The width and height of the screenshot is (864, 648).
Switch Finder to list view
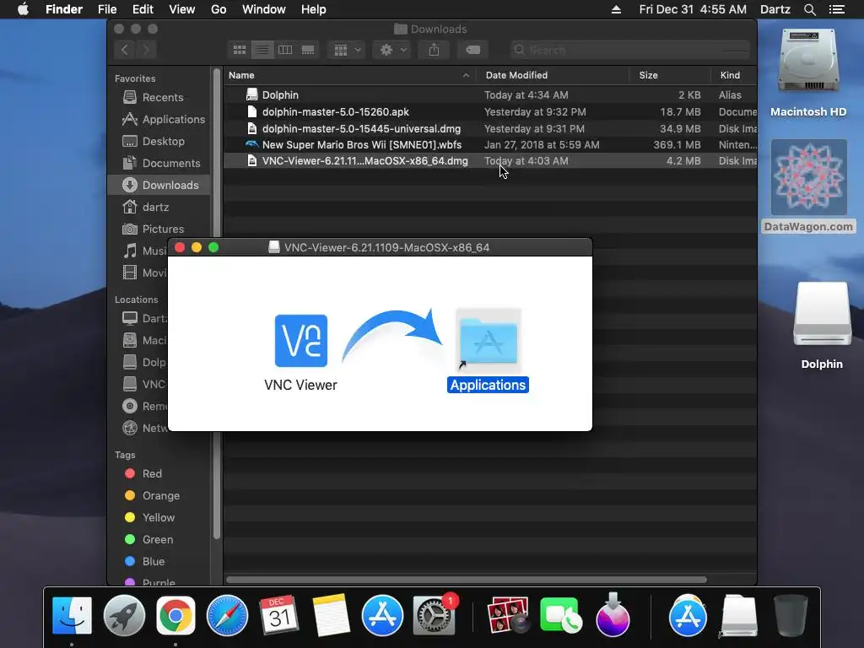262,50
